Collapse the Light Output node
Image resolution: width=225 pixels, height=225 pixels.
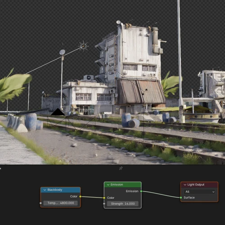(185, 184)
